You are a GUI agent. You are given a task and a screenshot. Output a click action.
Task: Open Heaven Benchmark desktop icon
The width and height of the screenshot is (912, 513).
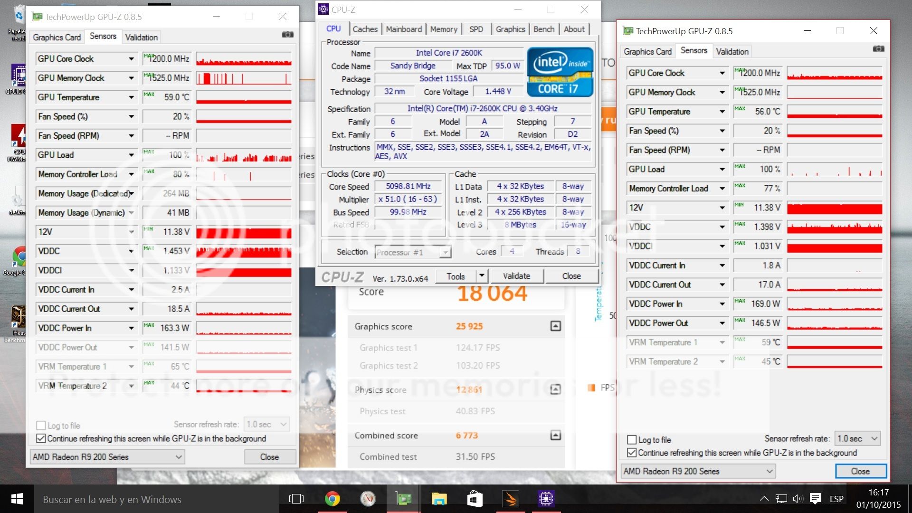click(18, 324)
